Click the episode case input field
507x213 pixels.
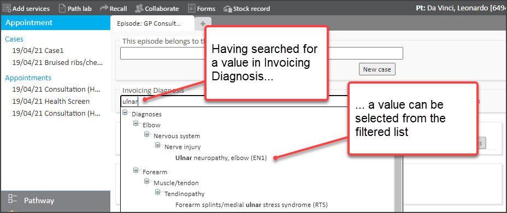click(x=262, y=54)
